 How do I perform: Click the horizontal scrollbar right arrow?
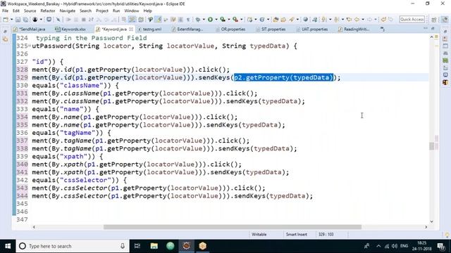click(426, 227)
